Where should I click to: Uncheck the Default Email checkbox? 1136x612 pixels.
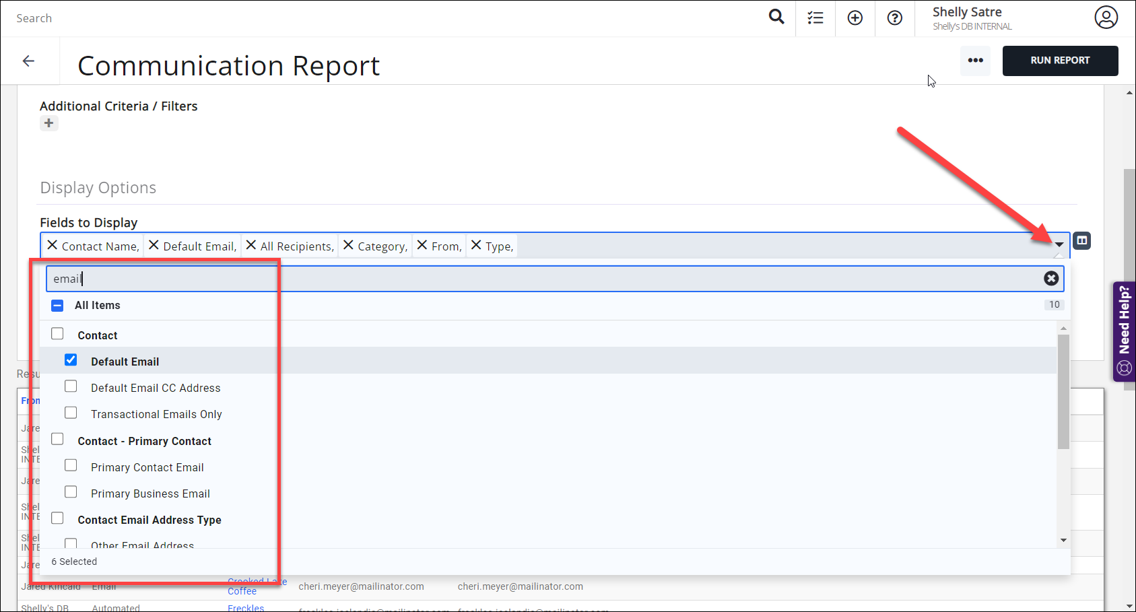71,360
